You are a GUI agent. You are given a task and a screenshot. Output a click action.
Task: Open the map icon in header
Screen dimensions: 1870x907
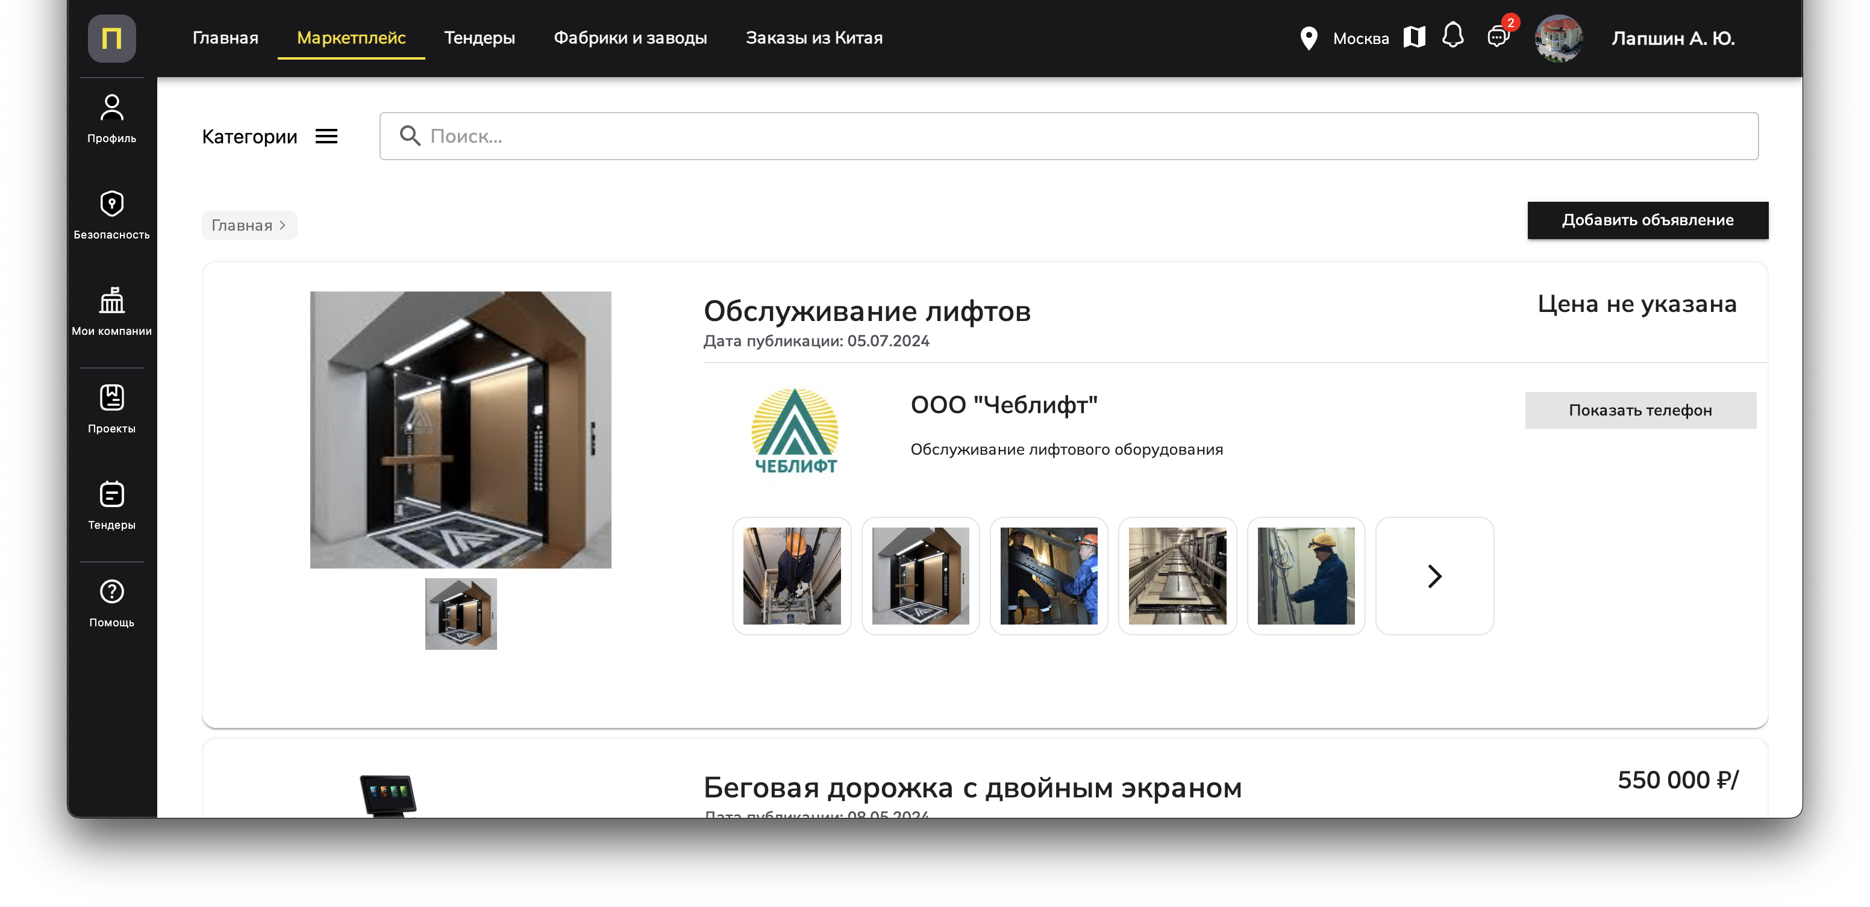pyautogui.click(x=1414, y=37)
